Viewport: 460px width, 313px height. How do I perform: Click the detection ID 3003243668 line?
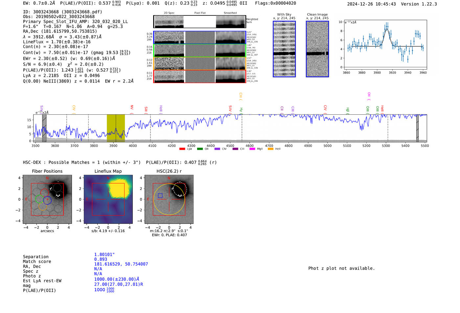click(62, 12)
